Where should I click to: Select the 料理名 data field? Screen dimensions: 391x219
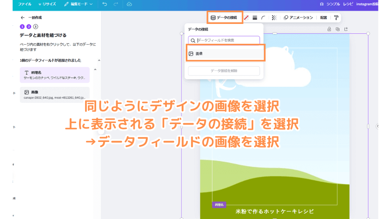pos(55,75)
